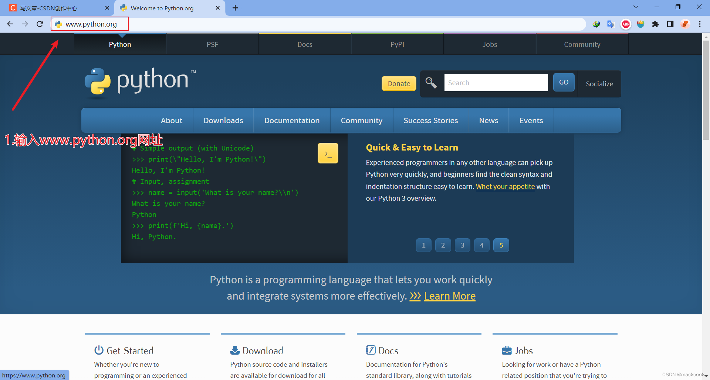
Task: Launch the interactive shell yellow button
Action: (328, 153)
